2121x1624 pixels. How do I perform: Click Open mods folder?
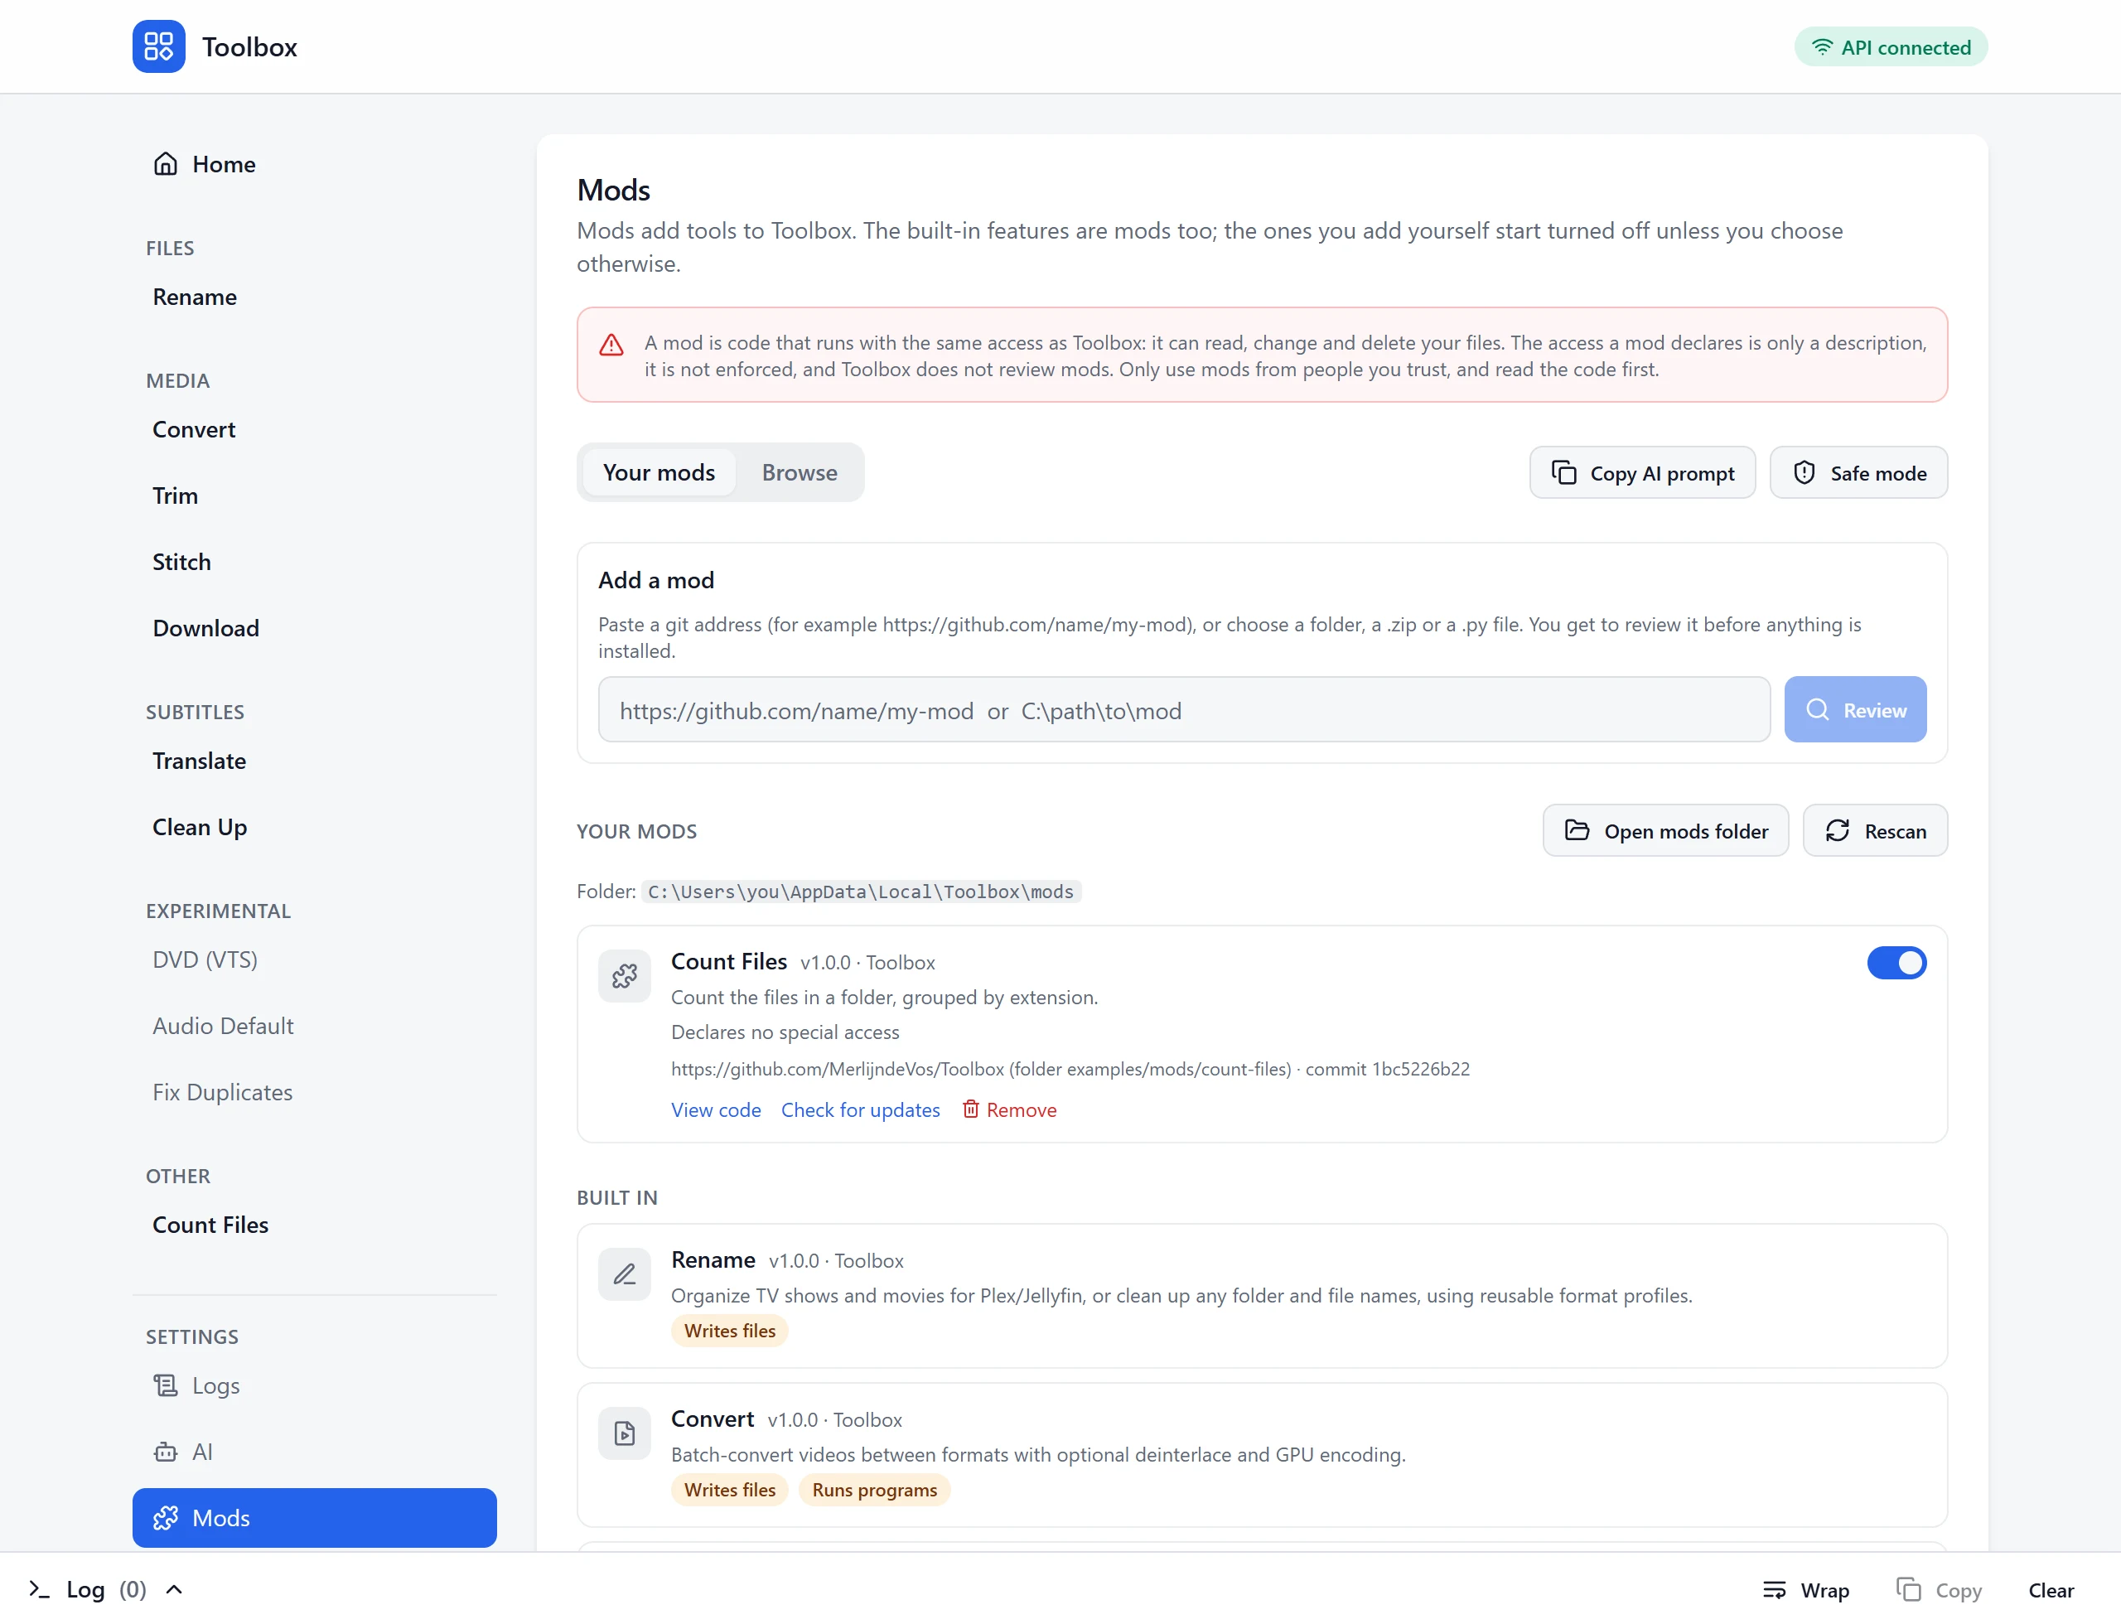1665,831
